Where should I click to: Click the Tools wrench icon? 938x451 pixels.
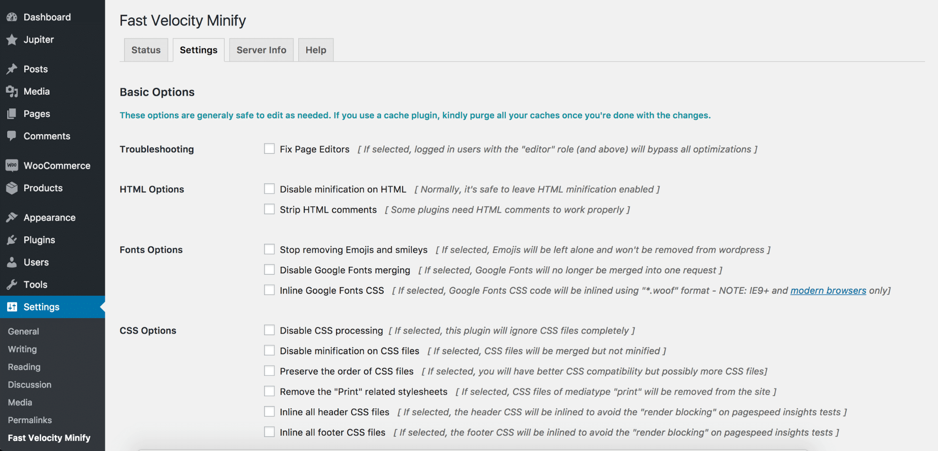12,284
